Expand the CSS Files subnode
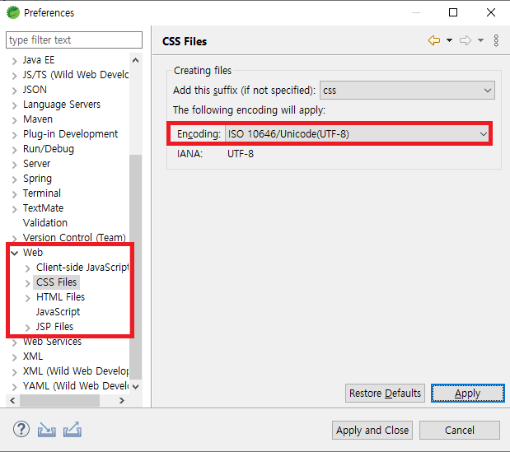Image resolution: width=510 pixels, height=452 pixels. point(28,283)
